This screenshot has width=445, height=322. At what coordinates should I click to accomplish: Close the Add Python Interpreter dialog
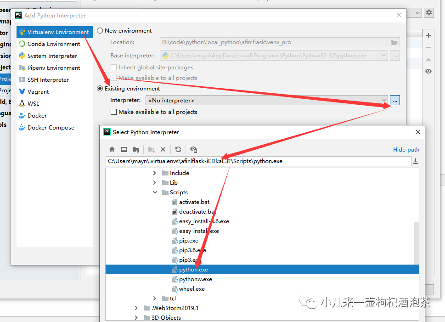399,15
